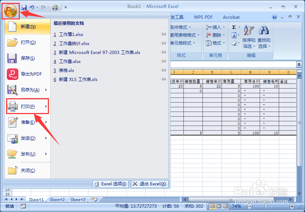Pin 工作簿1.xlsx to the recent list
This screenshot has width=305, height=212.
[163, 34]
